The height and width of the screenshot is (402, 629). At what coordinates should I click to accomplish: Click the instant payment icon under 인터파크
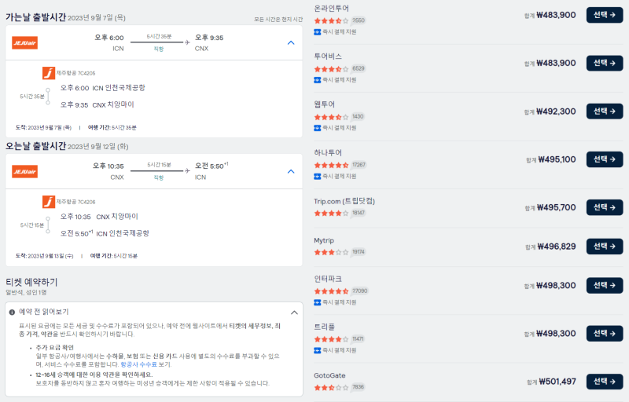click(318, 302)
